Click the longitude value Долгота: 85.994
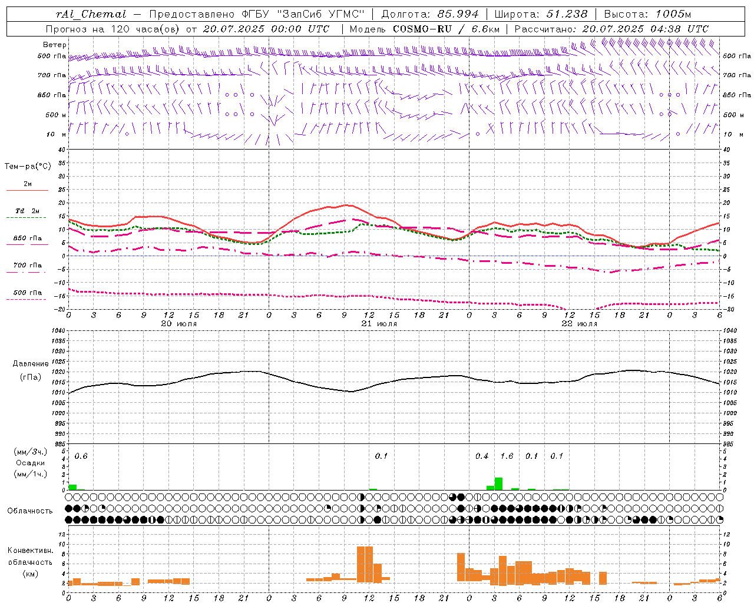754x603 pixels. click(x=429, y=14)
